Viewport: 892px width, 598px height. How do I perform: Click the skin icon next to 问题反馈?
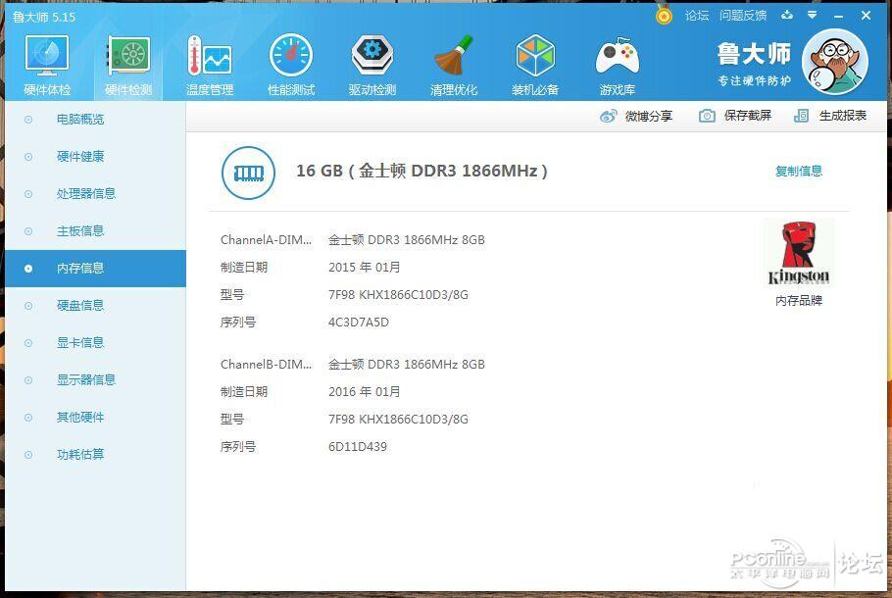coord(787,15)
